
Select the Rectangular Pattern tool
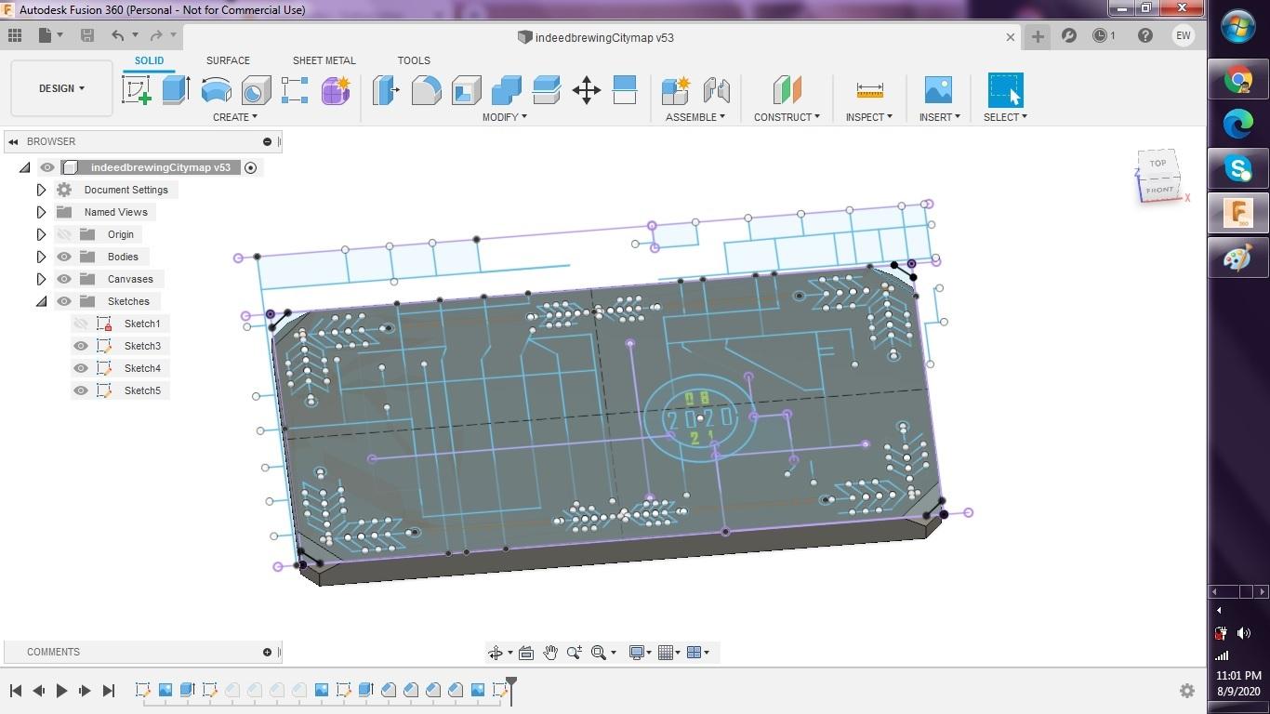point(295,90)
